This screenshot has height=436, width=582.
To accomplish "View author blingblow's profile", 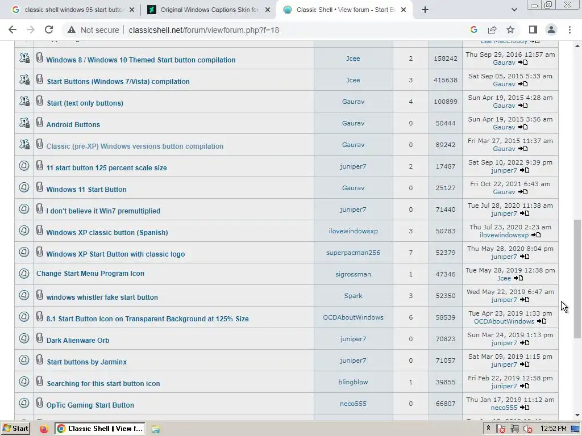I will pos(353,382).
